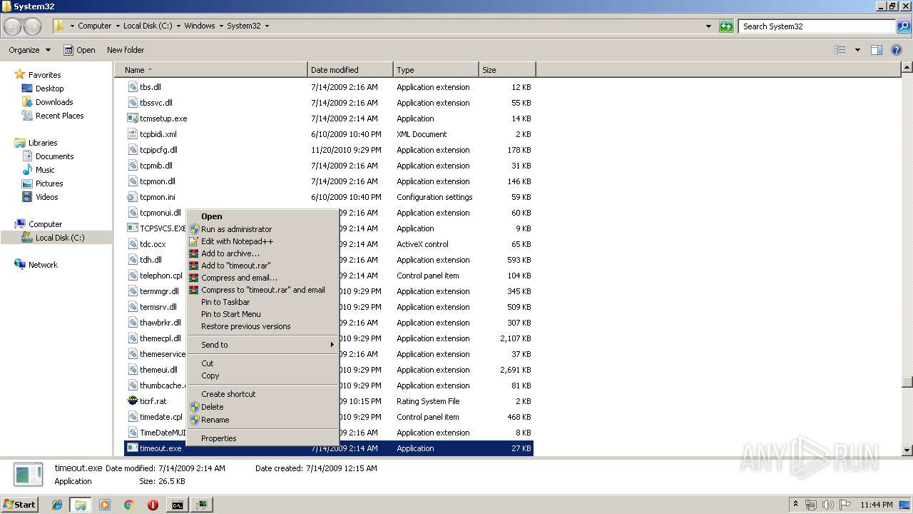
Task: Choose Open in context menu
Action: pyautogui.click(x=262, y=216)
